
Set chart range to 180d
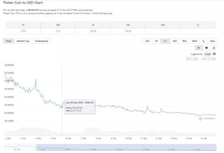[194, 41]
